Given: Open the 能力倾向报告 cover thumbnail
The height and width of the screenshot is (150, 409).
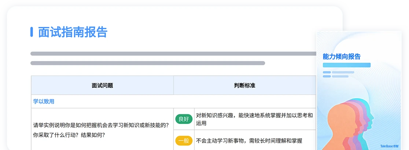Looking at the screenshot, I should (x=359, y=90).
